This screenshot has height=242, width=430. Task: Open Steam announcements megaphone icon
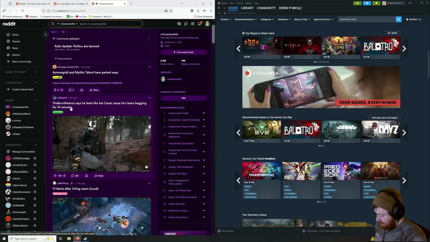coord(367,3)
